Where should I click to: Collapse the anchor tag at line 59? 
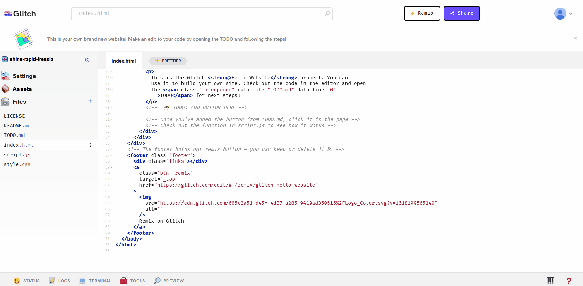click(112, 167)
